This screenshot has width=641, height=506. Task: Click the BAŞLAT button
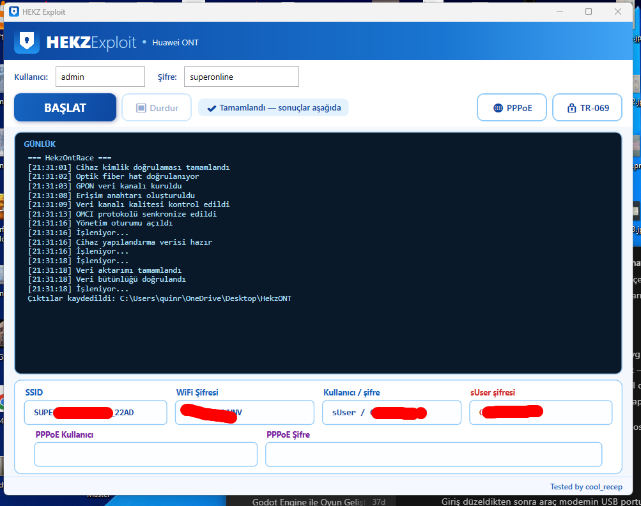click(x=65, y=107)
